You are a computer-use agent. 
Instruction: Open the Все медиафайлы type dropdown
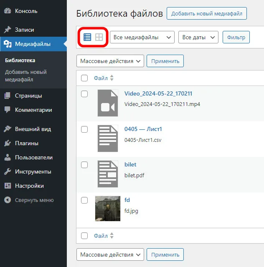(142, 37)
